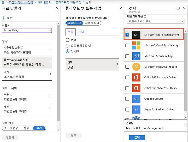Switch toggle to 클라우드 앱
The image size is (188, 142).
tap(75, 23)
